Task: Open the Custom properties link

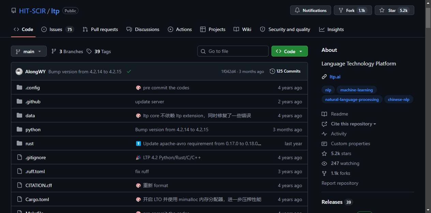Action: tap(346, 143)
